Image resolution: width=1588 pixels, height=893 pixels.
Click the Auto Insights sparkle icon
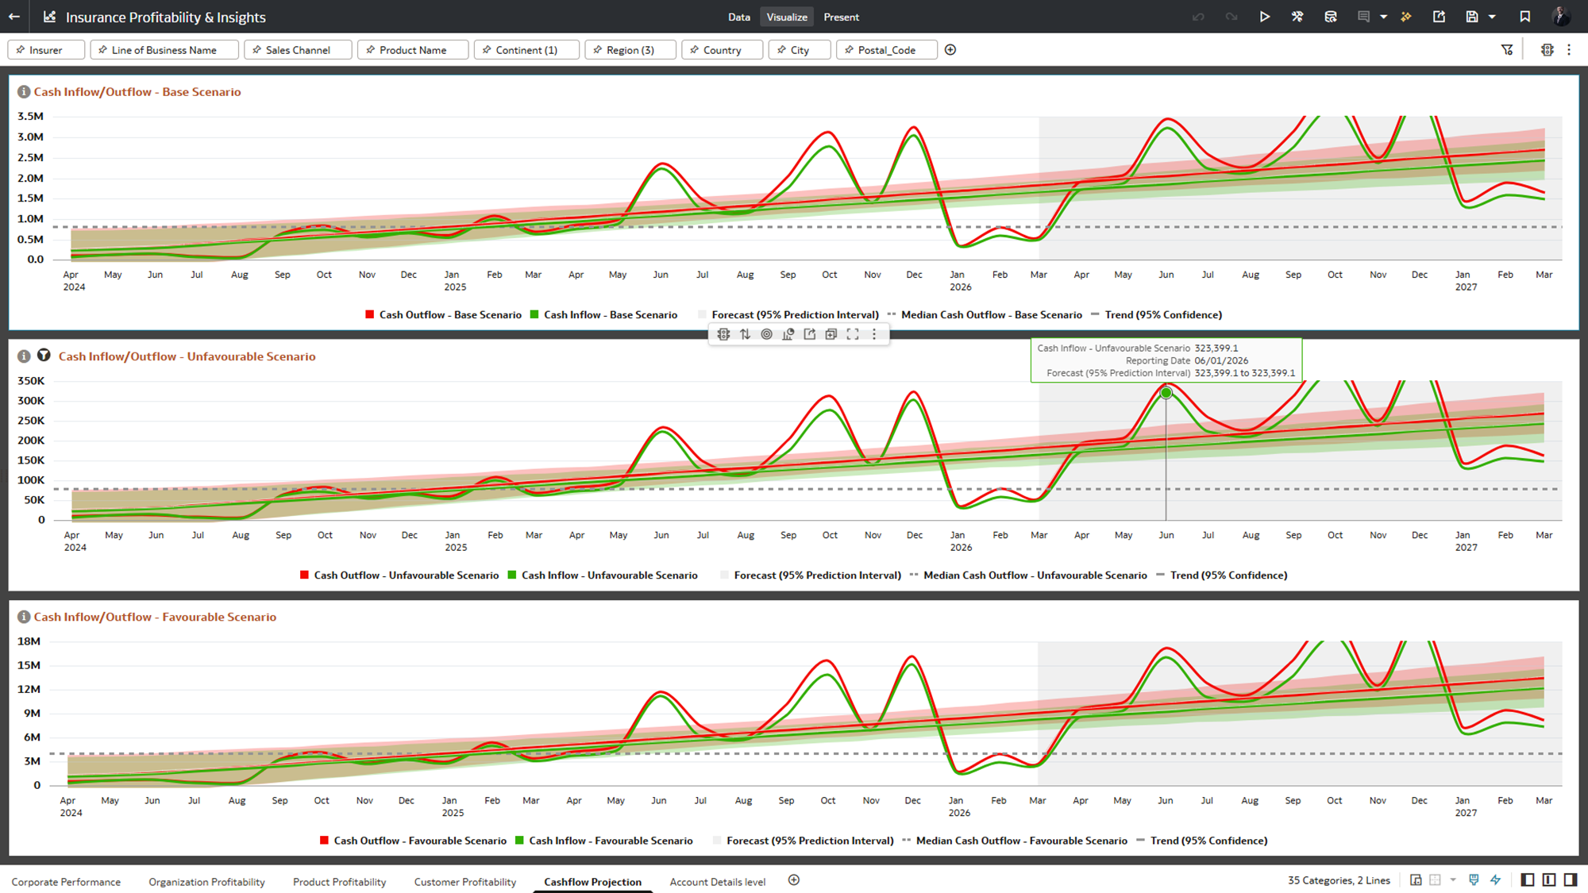(x=1406, y=17)
